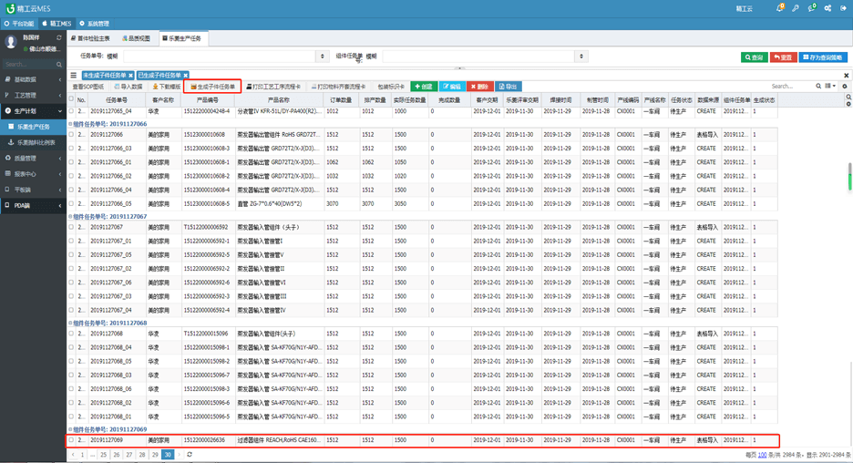This screenshot has height=463, width=853.
Task: Click the grid search magnifier icon
Action: click(x=818, y=87)
